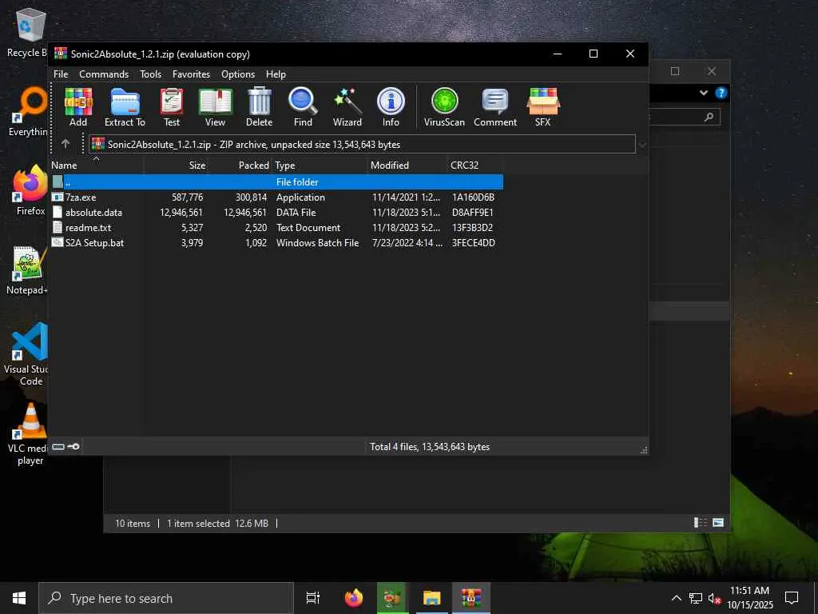
Task: Open the File menu
Action: tap(61, 74)
